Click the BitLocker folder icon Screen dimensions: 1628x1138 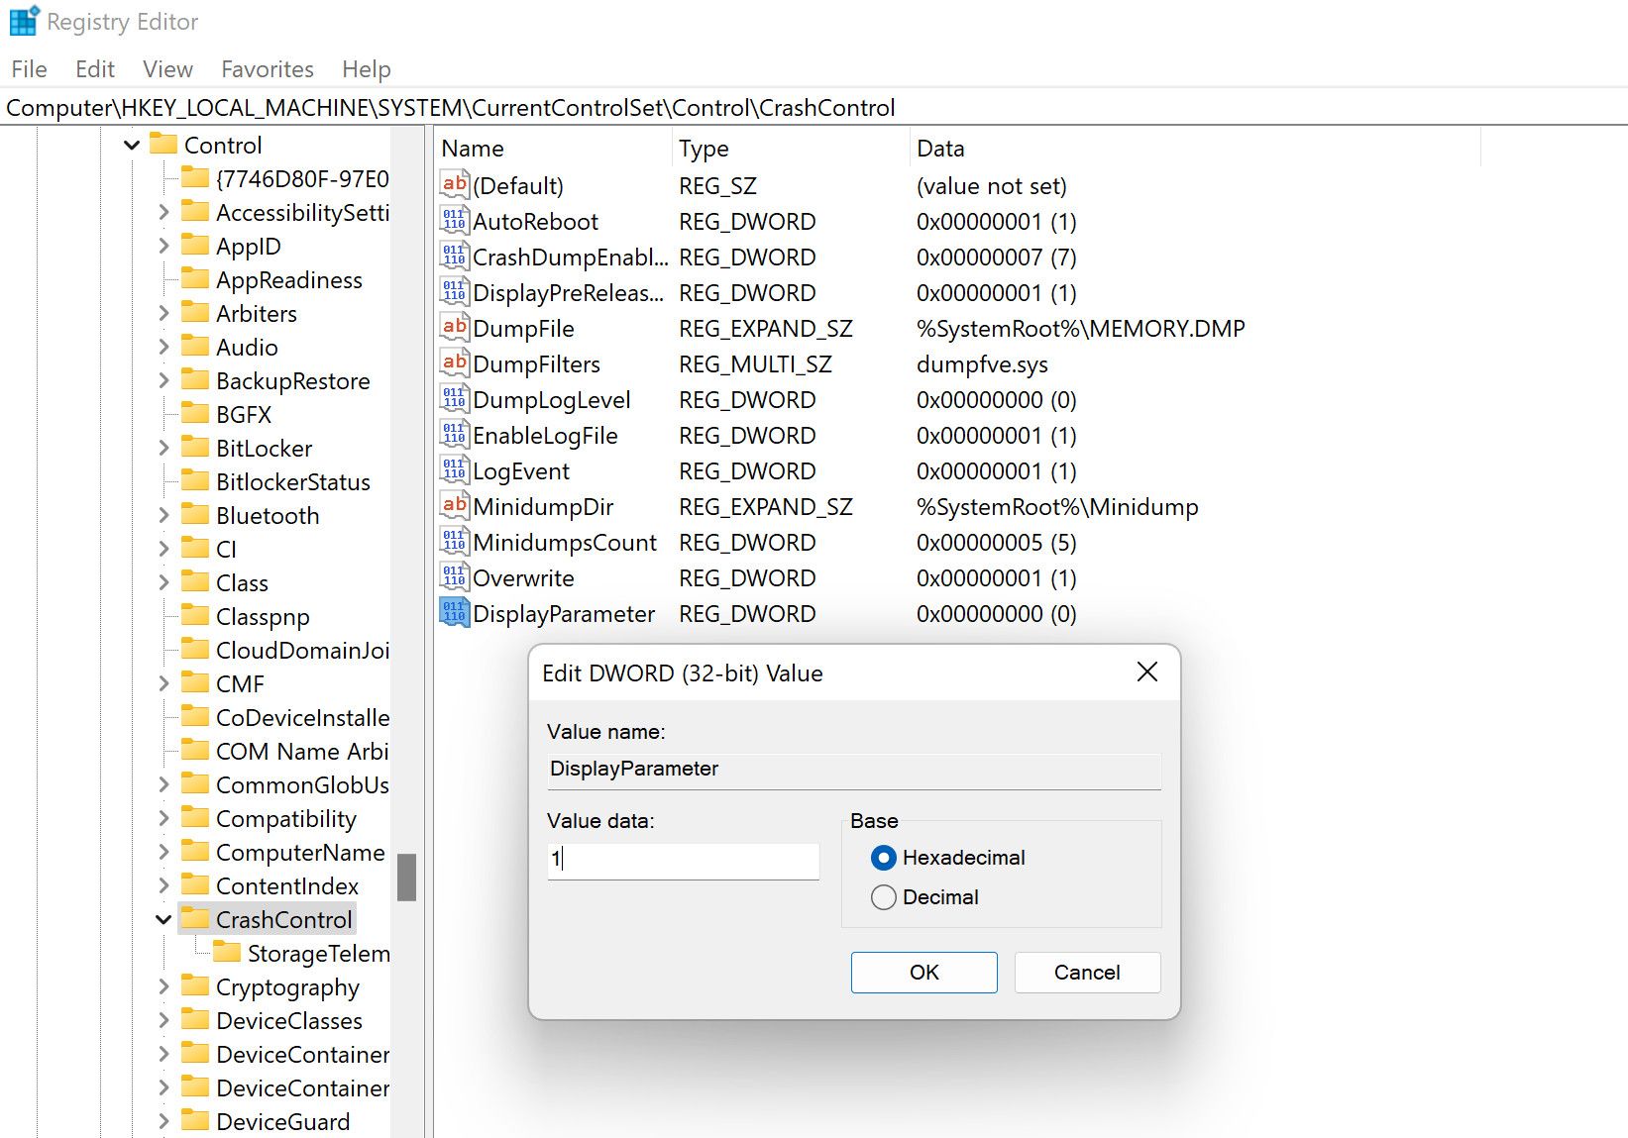[196, 448]
